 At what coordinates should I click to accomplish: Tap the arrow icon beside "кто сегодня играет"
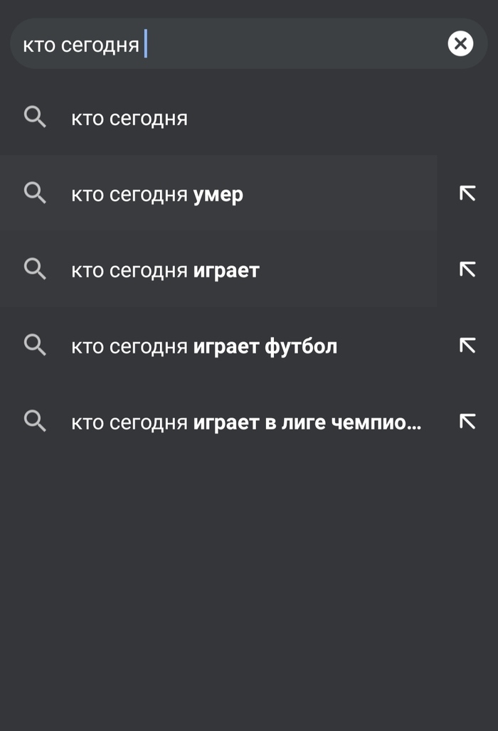(467, 269)
